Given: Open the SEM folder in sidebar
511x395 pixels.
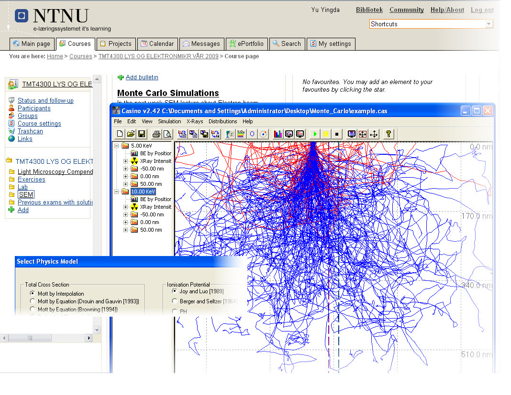Looking at the screenshot, I should click(26, 194).
